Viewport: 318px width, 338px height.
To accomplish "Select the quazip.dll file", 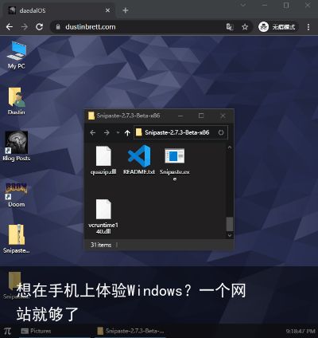I will pyautogui.click(x=103, y=160).
